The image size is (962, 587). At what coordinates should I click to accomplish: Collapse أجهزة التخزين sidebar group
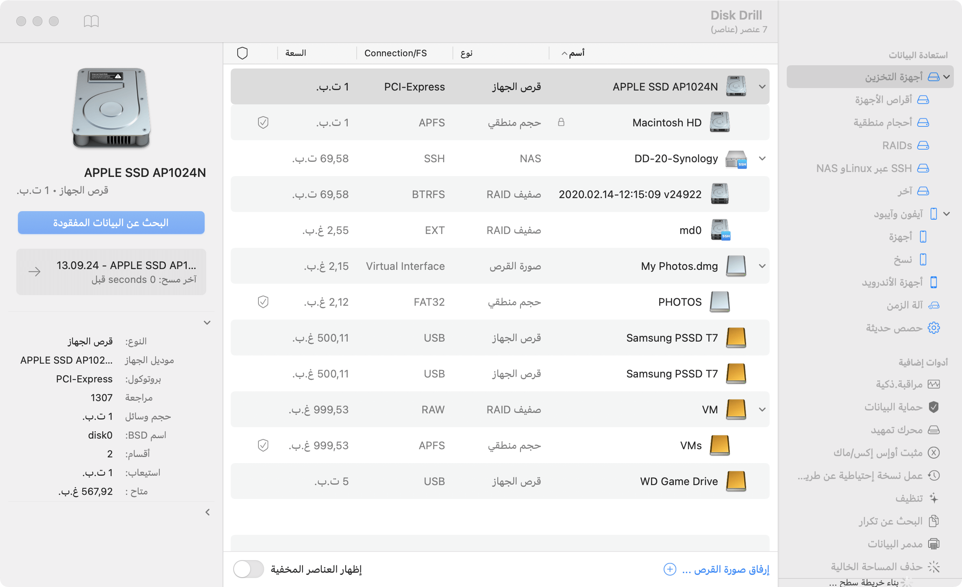pos(947,77)
